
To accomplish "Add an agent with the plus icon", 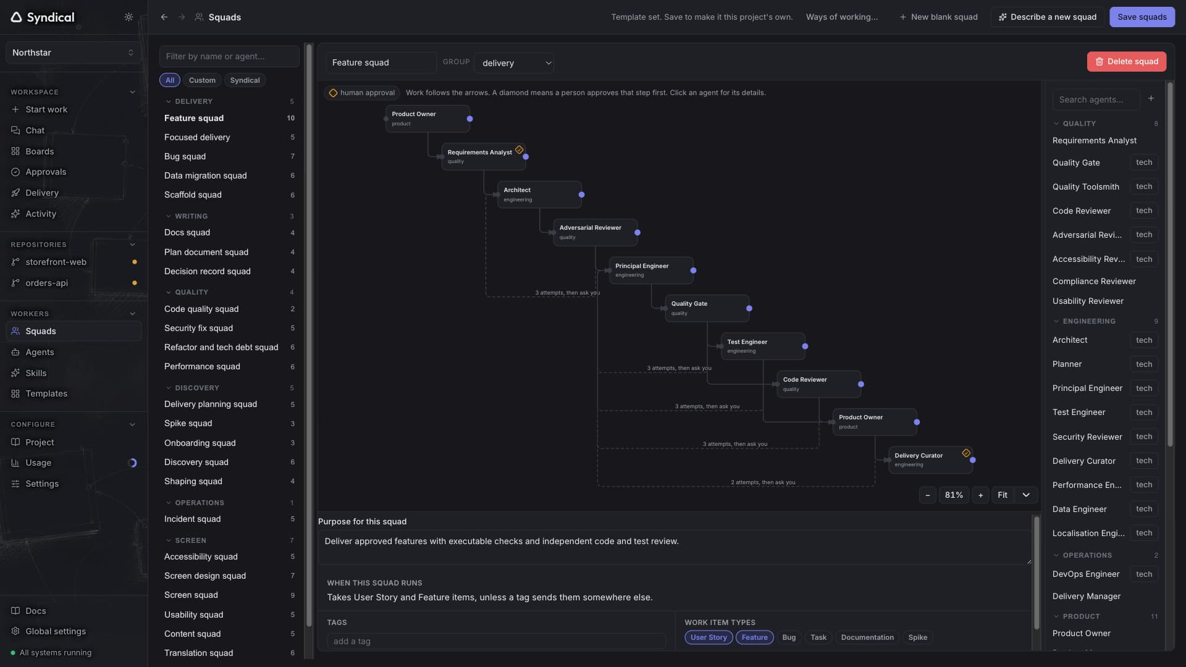I will [x=1151, y=99].
